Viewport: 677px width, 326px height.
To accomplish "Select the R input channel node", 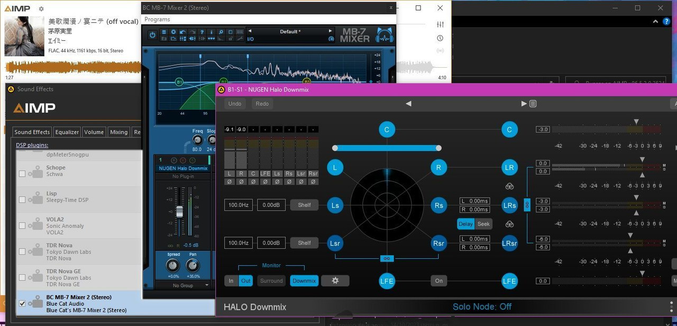I will pyautogui.click(x=438, y=168).
